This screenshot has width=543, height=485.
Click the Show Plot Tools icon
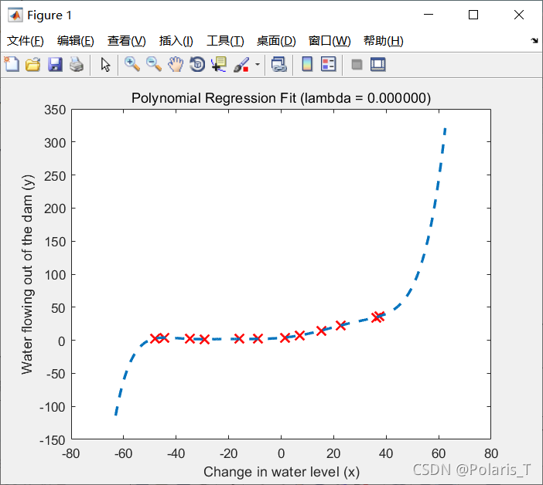click(x=377, y=64)
